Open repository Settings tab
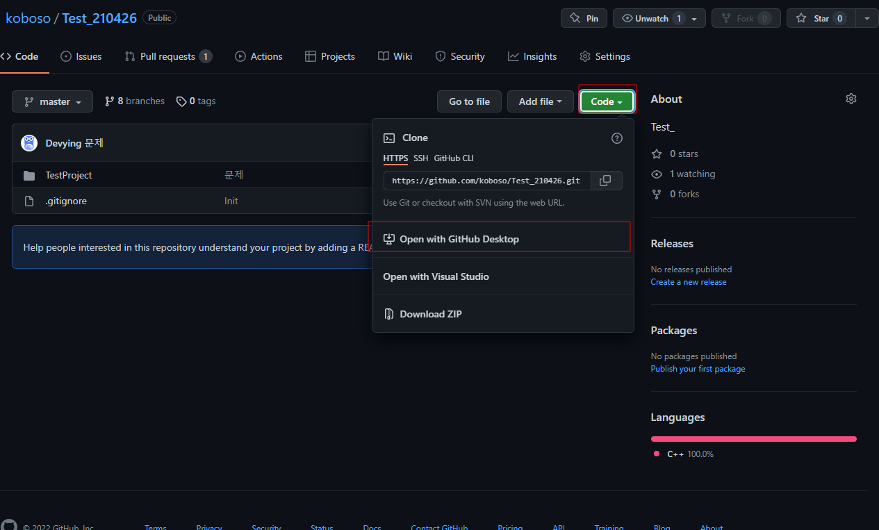879x530 pixels. pyautogui.click(x=605, y=56)
